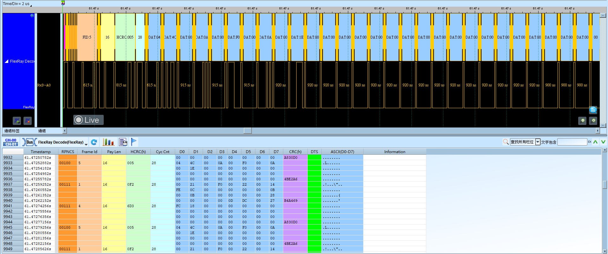
Task: Select the 通道 column header
Action: [42, 131]
